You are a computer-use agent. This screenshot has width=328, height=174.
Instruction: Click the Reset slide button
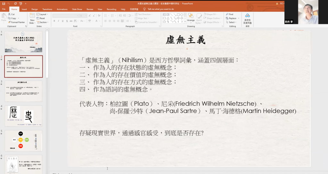point(41,18)
